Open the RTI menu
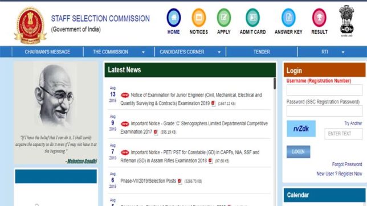This screenshot has width=367, height=206. (x=332, y=52)
